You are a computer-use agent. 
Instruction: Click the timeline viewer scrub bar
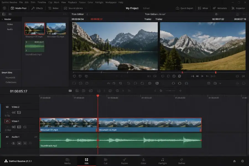pos(203,72)
